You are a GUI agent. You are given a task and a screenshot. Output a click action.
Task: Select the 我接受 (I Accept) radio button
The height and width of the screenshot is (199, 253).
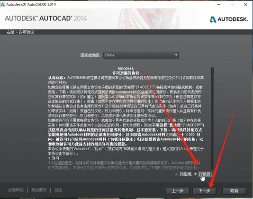coord(195,174)
